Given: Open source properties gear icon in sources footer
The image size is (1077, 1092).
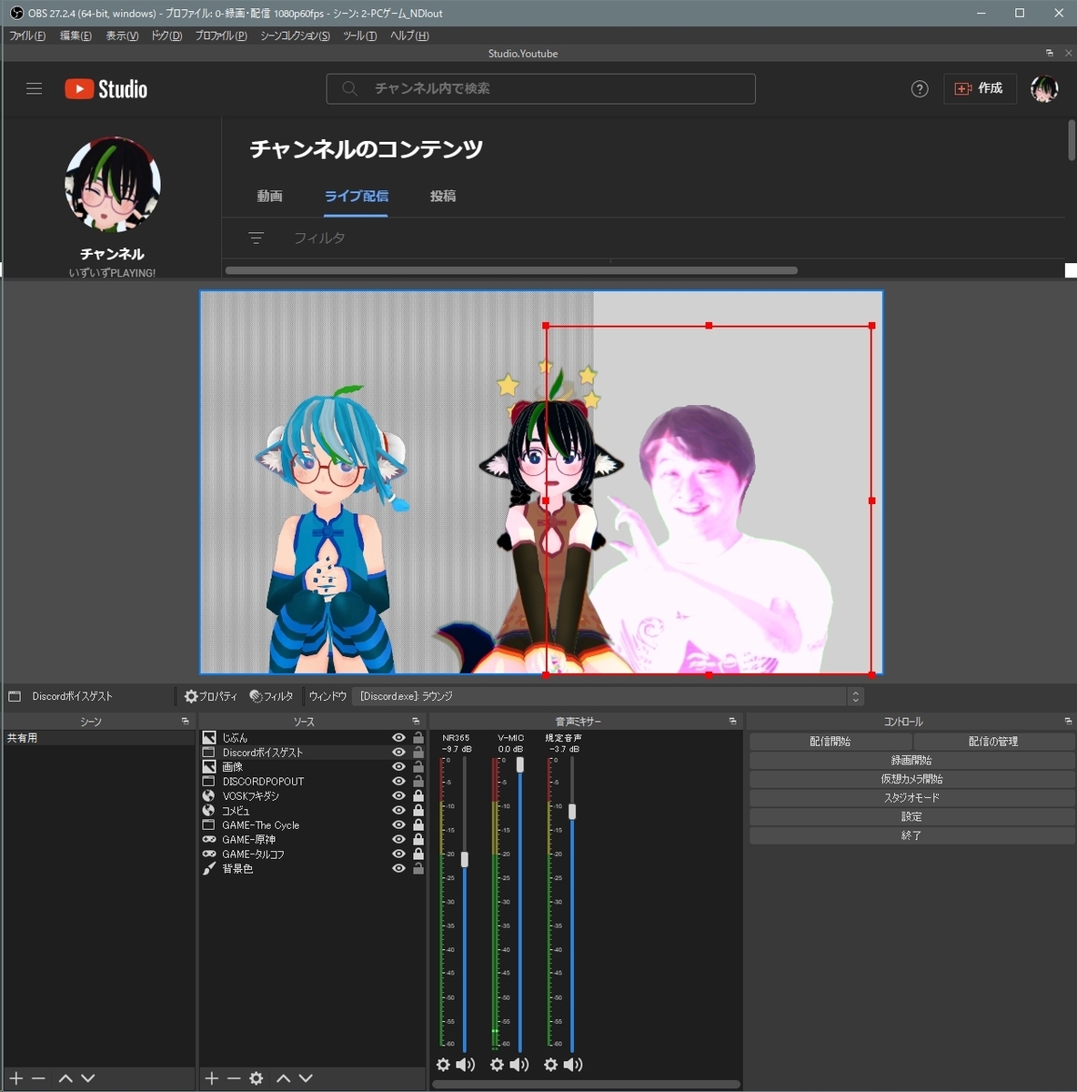Looking at the screenshot, I should [x=257, y=1078].
